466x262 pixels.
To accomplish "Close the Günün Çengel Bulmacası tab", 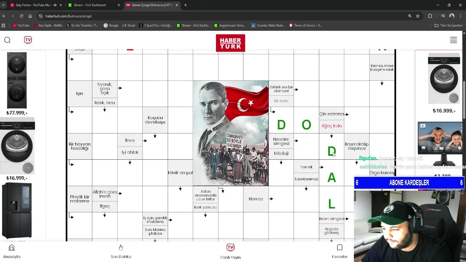I will (x=177, y=5).
